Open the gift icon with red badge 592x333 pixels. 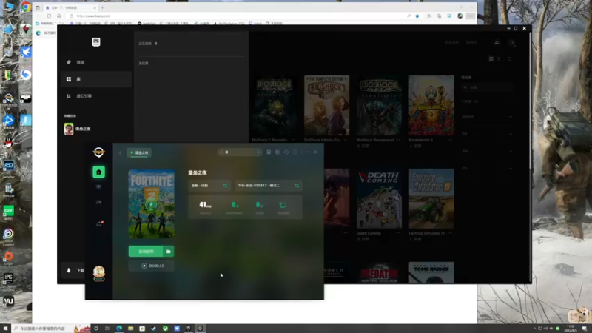point(99,223)
